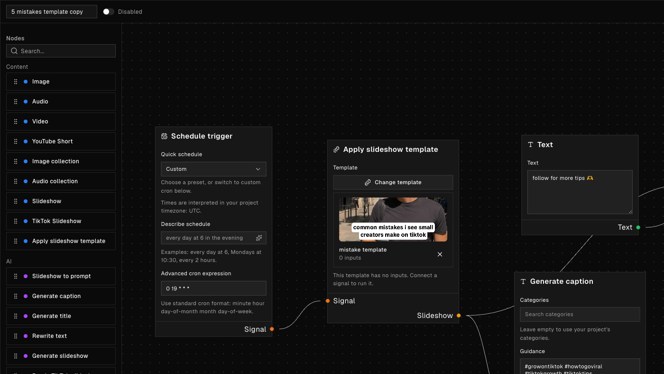Click the drag handle beside TikTok Slideshow
The image size is (664, 374).
pos(16,221)
